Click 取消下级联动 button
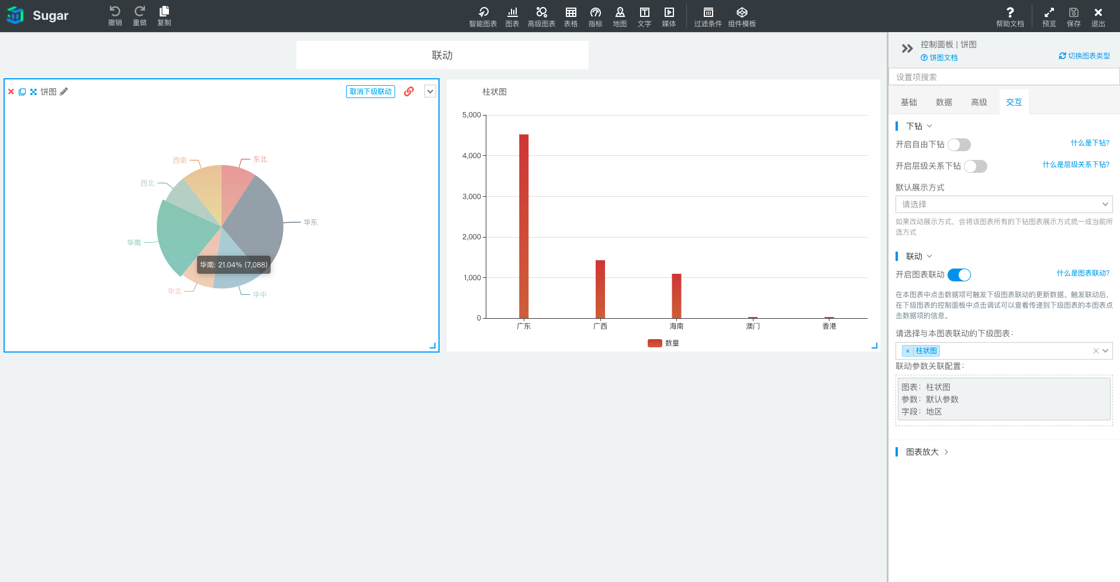 tap(371, 92)
